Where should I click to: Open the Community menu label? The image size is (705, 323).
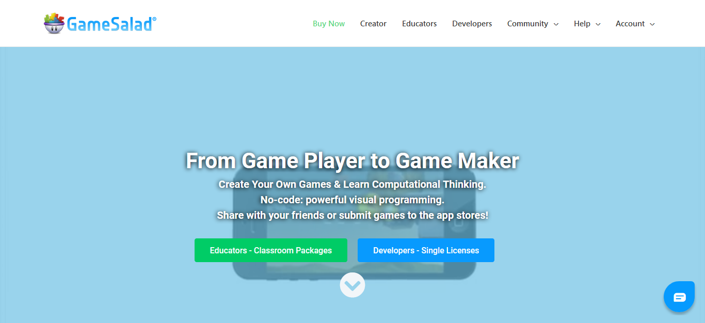pyautogui.click(x=527, y=24)
